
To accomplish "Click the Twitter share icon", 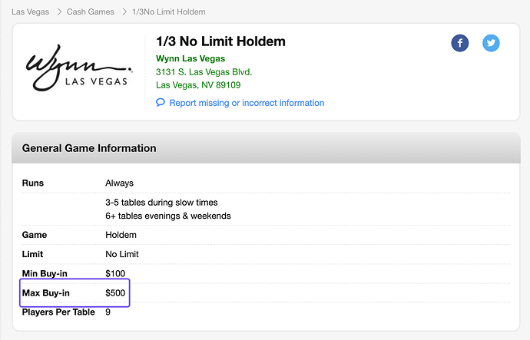I will pyautogui.click(x=492, y=43).
